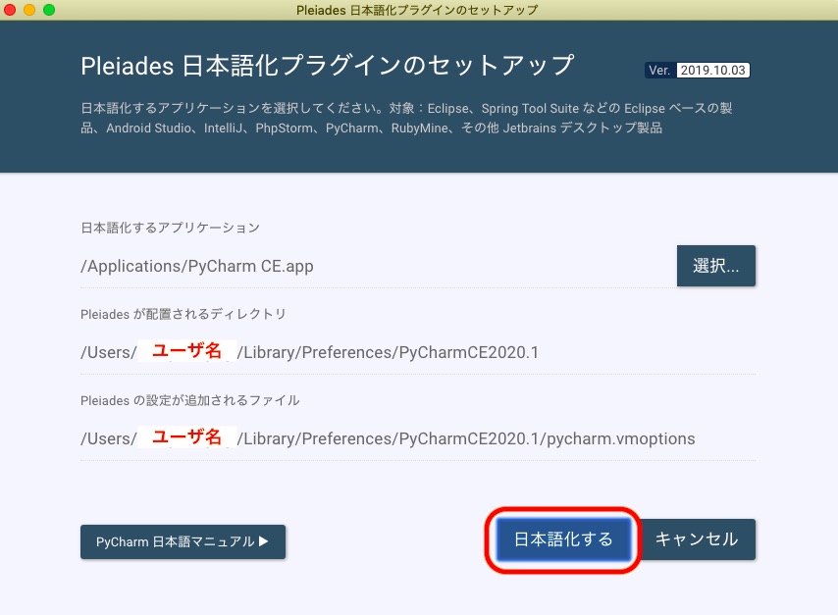
Task: Click the Pleiades が配置されるディレクトリ label
Action: coord(183,314)
